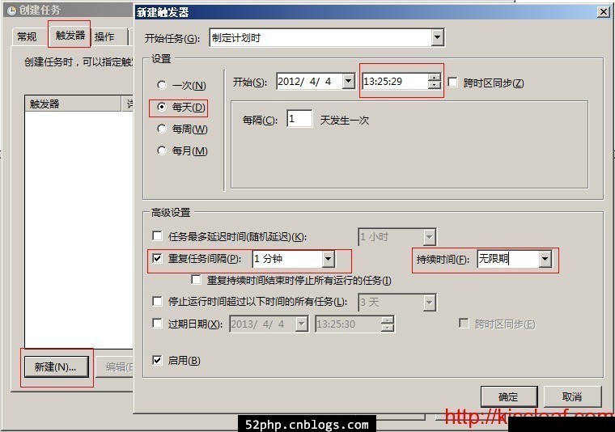Click the start time spinner arrows
615x432 pixels.
(x=435, y=82)
